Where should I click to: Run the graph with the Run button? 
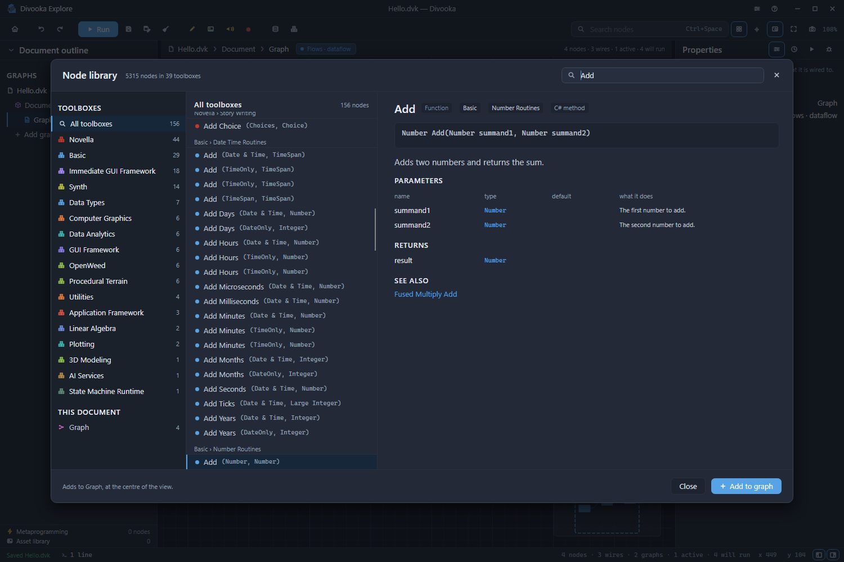click(98, 29)
